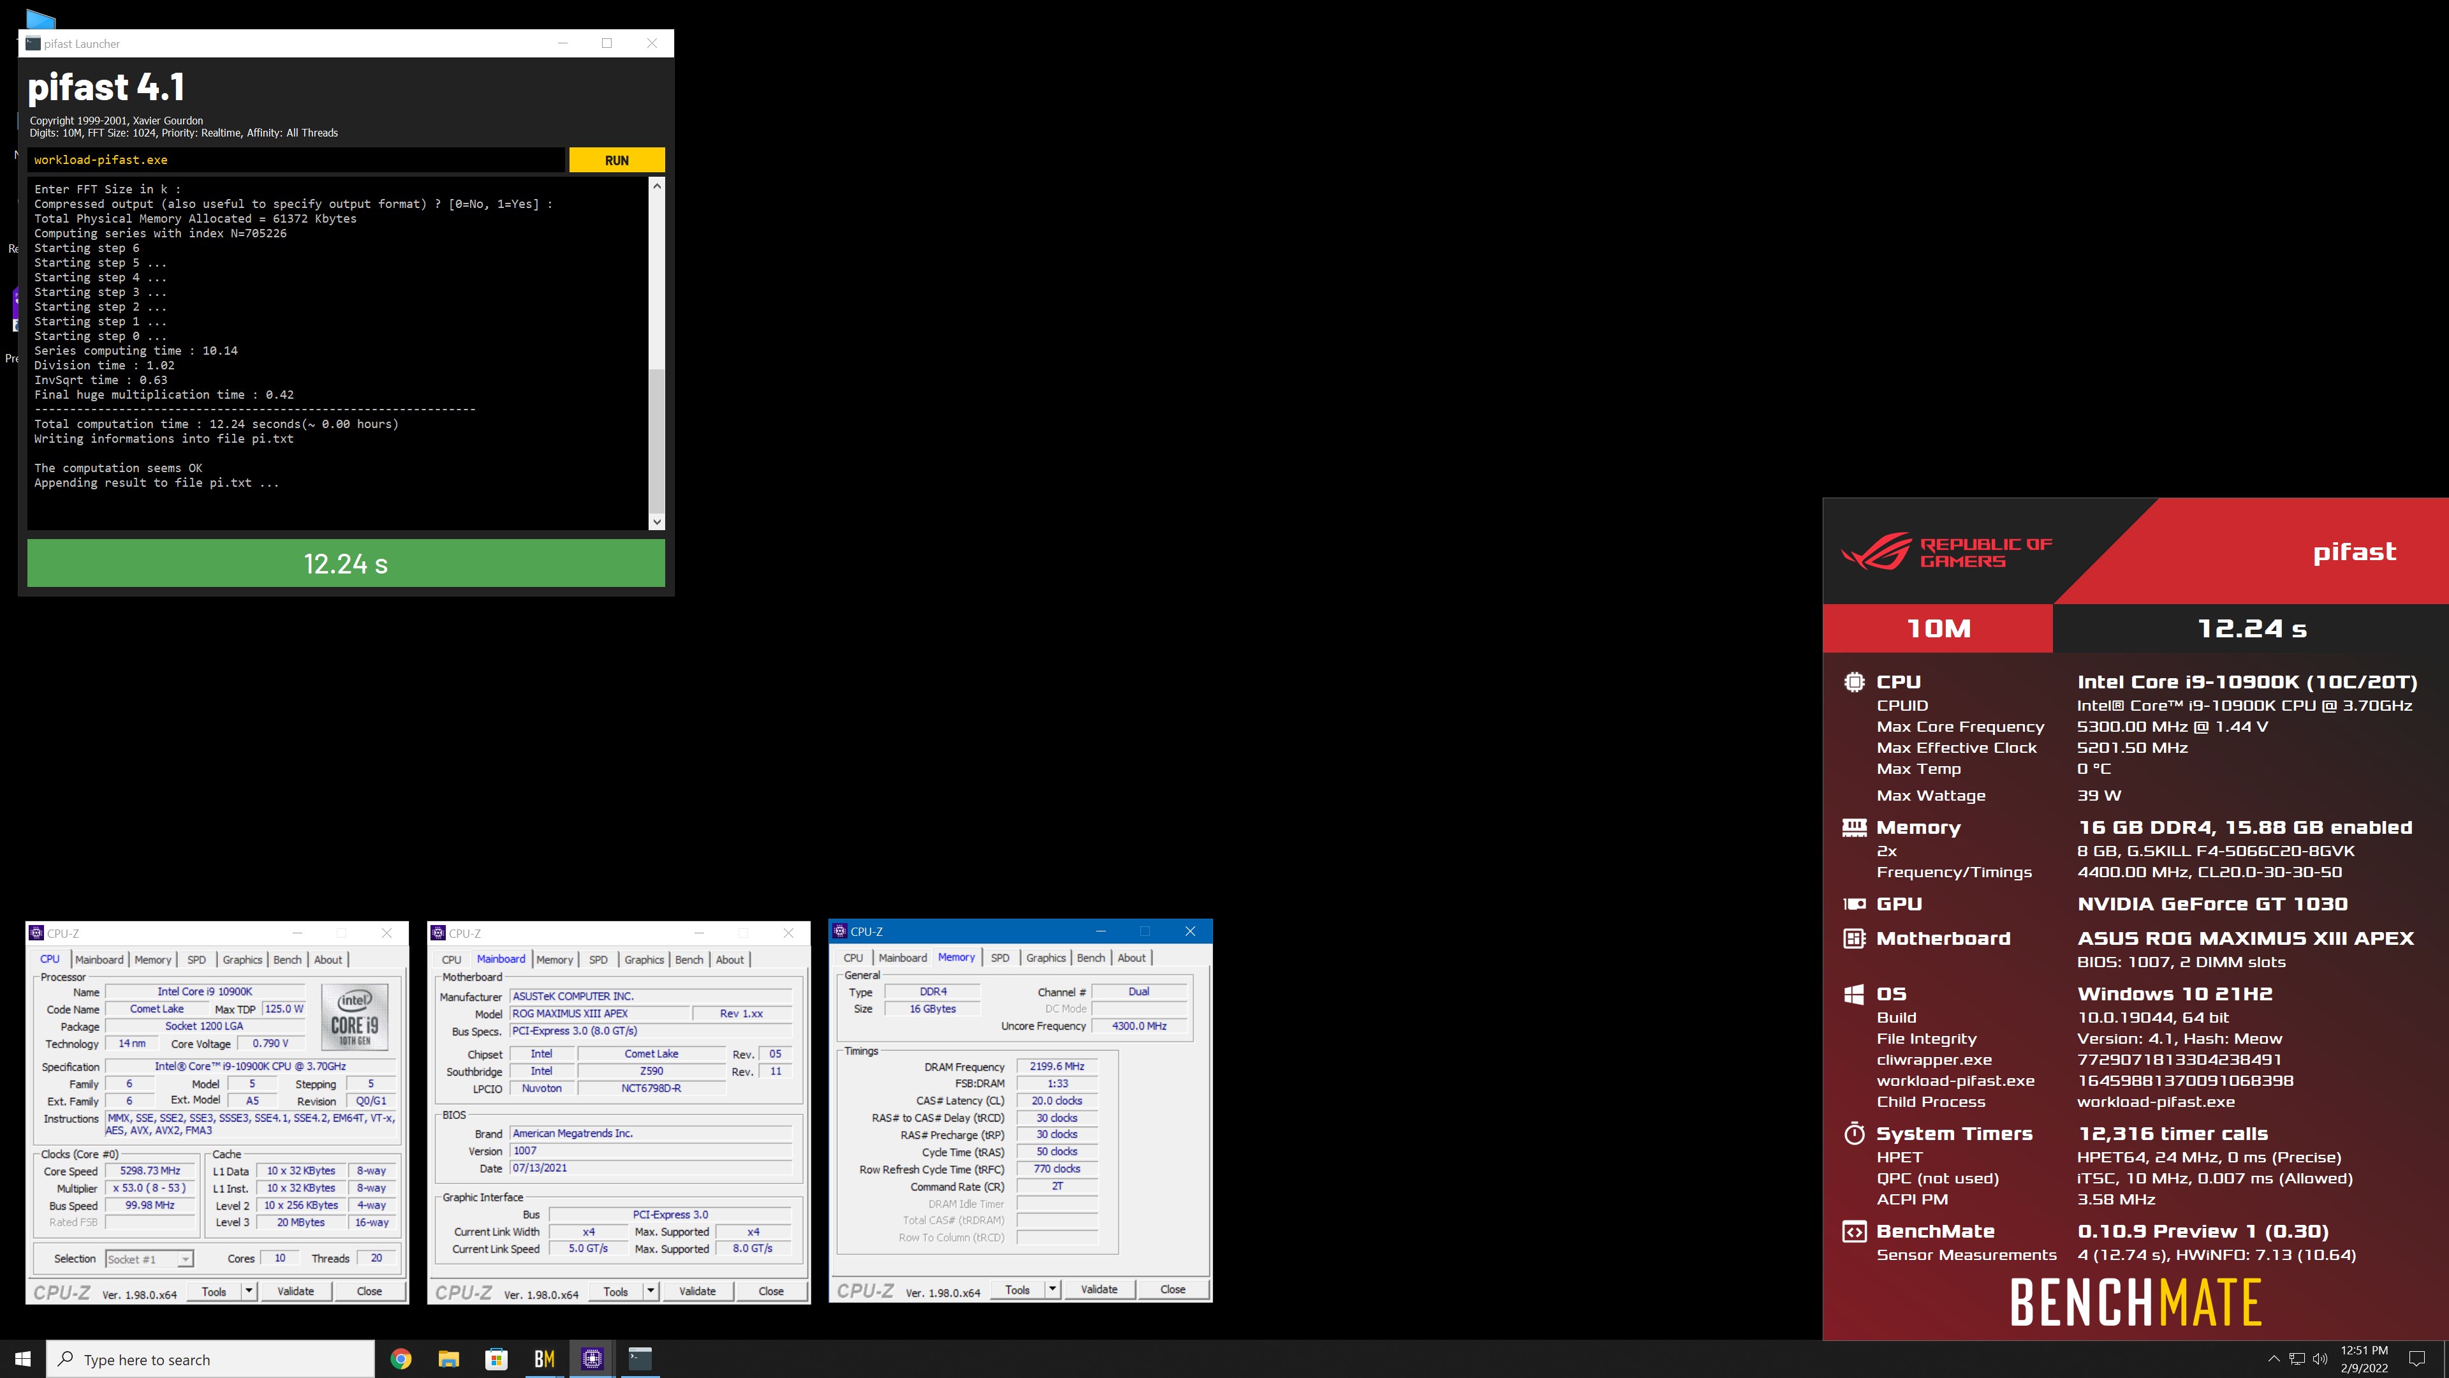Open Memory tab in Mainboard CPU-Z window
The image size is (2449, 1378).
(554, 959)
